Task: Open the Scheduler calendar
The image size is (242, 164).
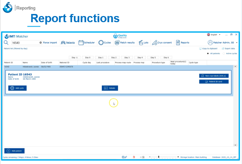Action: coord(87,43)
